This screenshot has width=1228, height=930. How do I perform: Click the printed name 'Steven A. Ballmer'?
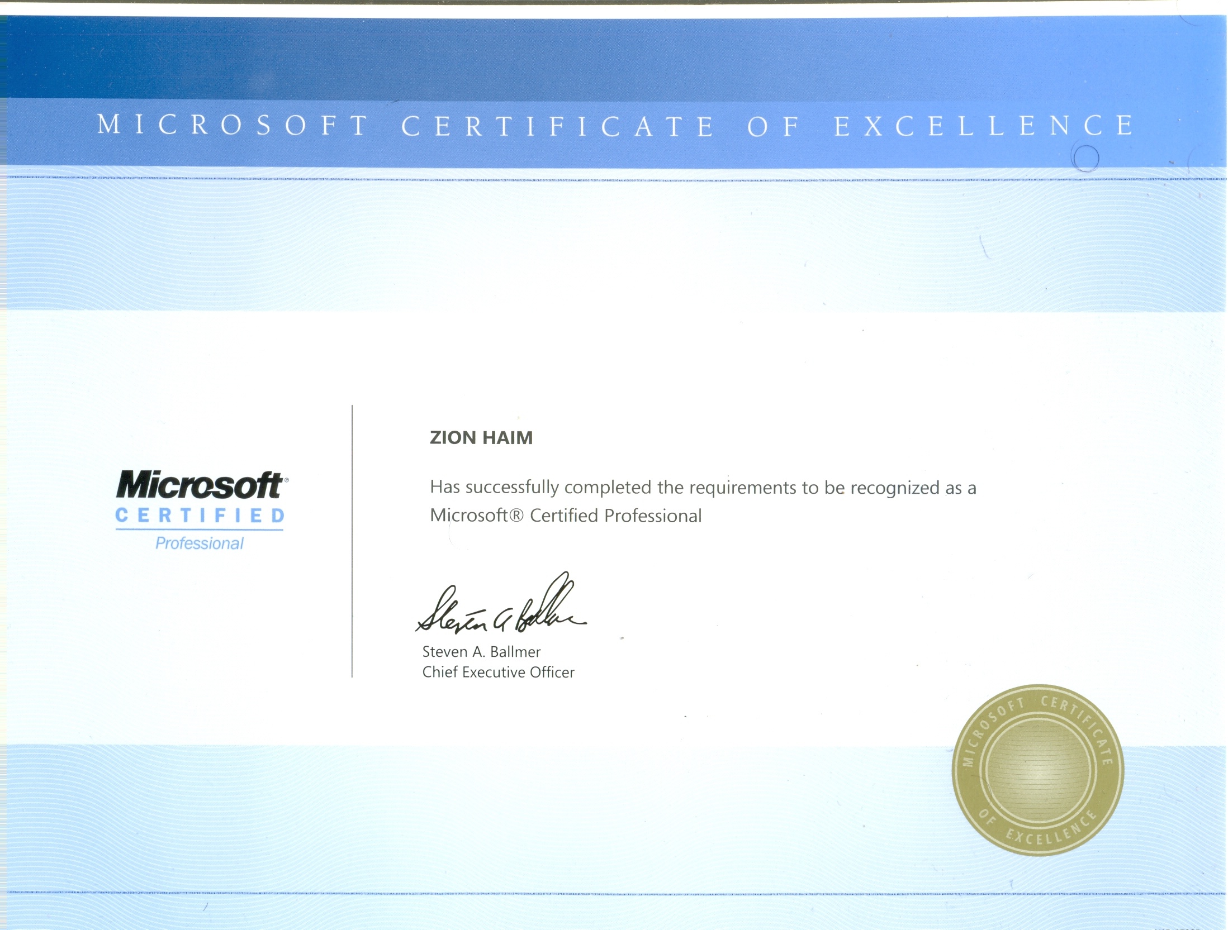[x=481, y=652]
